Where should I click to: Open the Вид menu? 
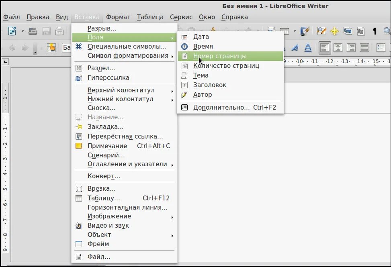click(x=62, y=17)
